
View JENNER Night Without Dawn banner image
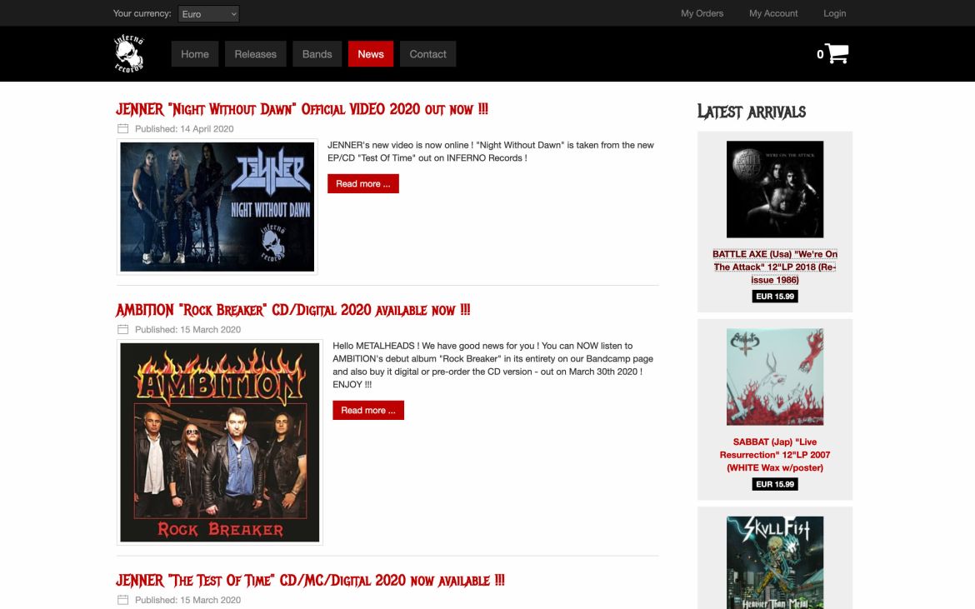tap(217, 207)
